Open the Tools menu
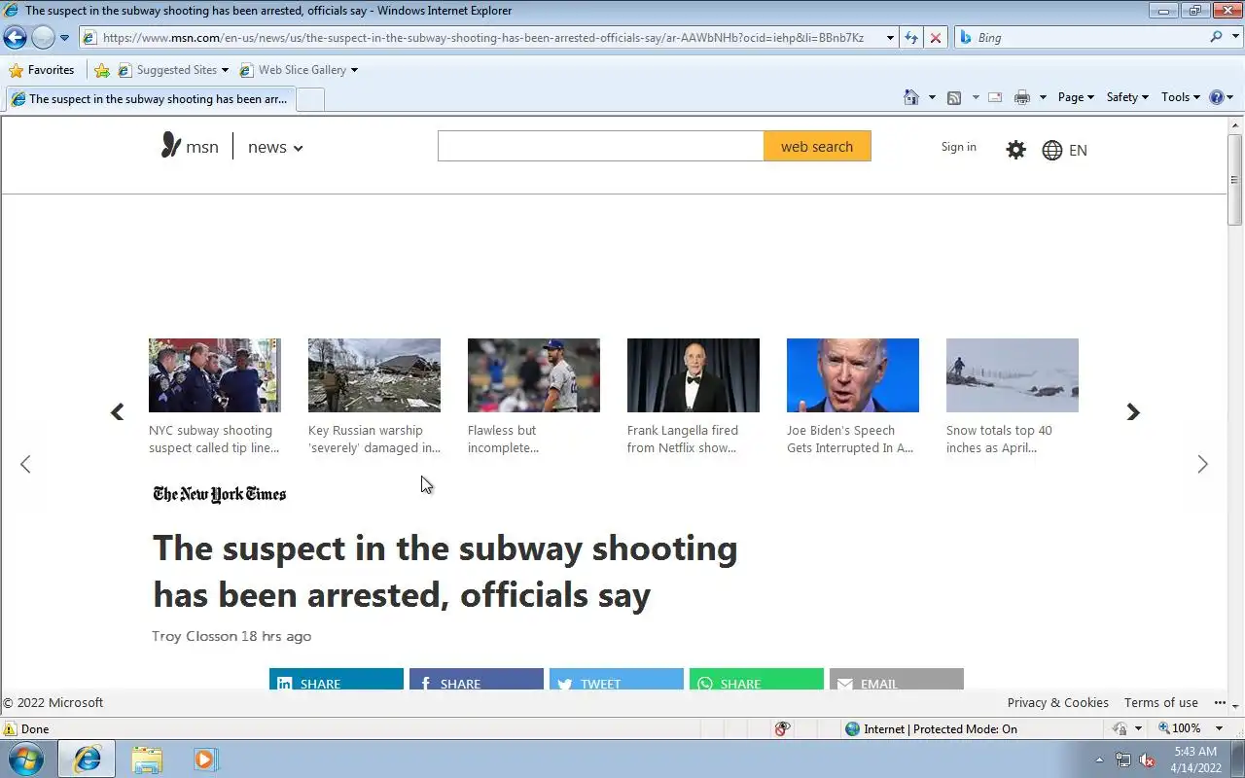Viewport: 1245px width, 778px height. click(x=1181, y=97)
